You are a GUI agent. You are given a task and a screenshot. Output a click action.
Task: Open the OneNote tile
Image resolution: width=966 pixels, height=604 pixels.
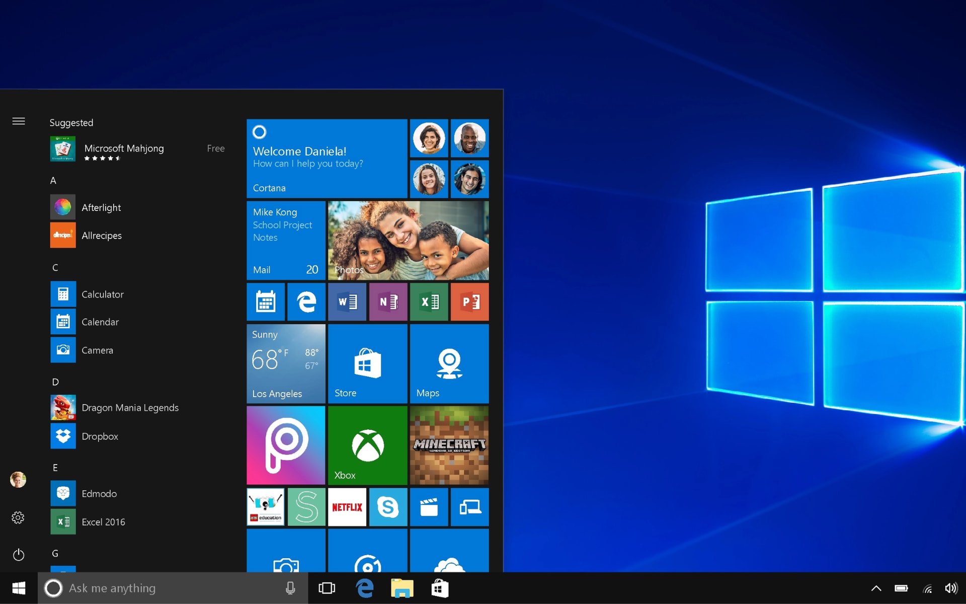pos(388,302)
